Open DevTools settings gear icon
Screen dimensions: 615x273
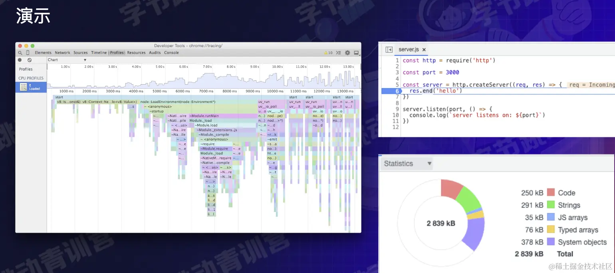click(347, 53)
